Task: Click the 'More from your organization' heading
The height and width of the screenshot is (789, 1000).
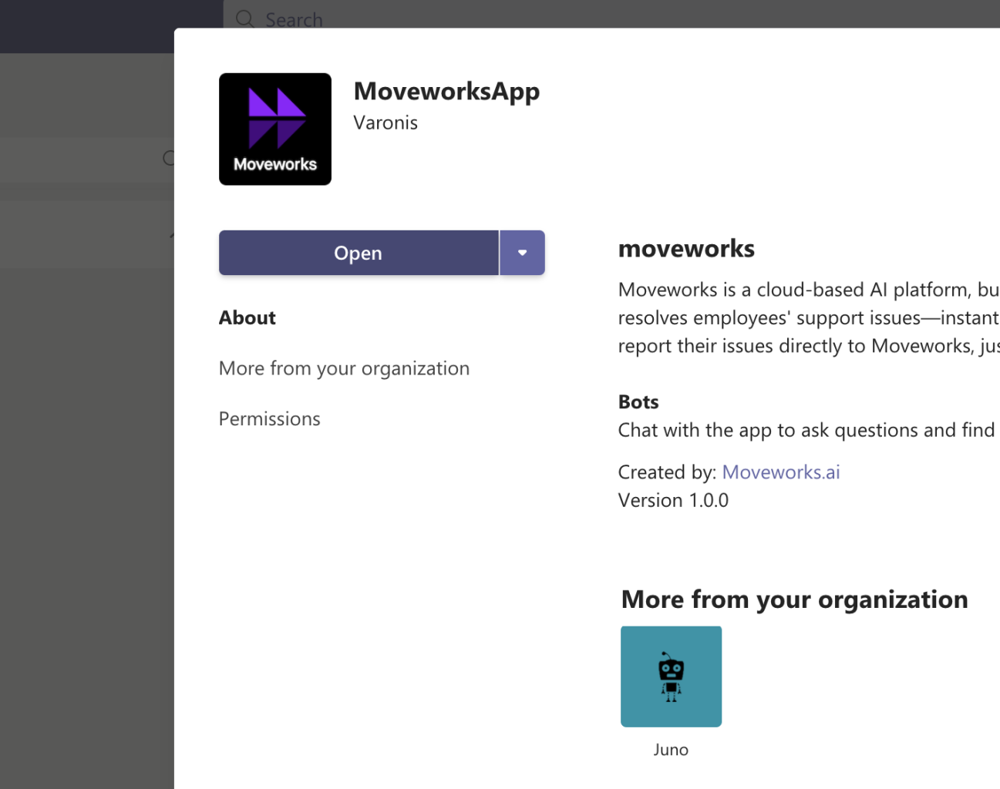Action: click(x=794, y=599)
